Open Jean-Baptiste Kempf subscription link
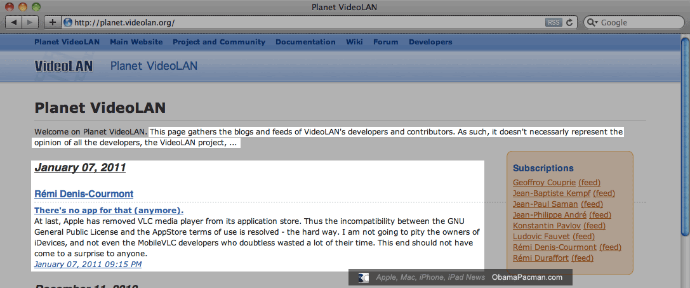Viewport: 690px width, 288px height. point(552,193)
